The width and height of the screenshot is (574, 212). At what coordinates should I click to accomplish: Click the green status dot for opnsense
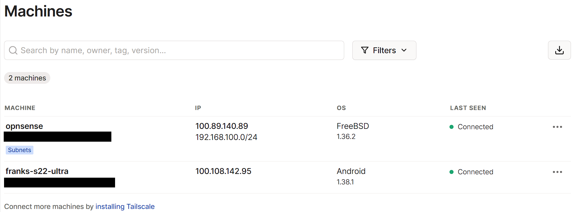coord(452,127)
